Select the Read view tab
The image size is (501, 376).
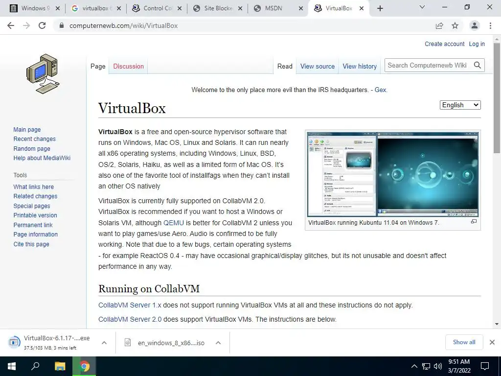(285, 66)
